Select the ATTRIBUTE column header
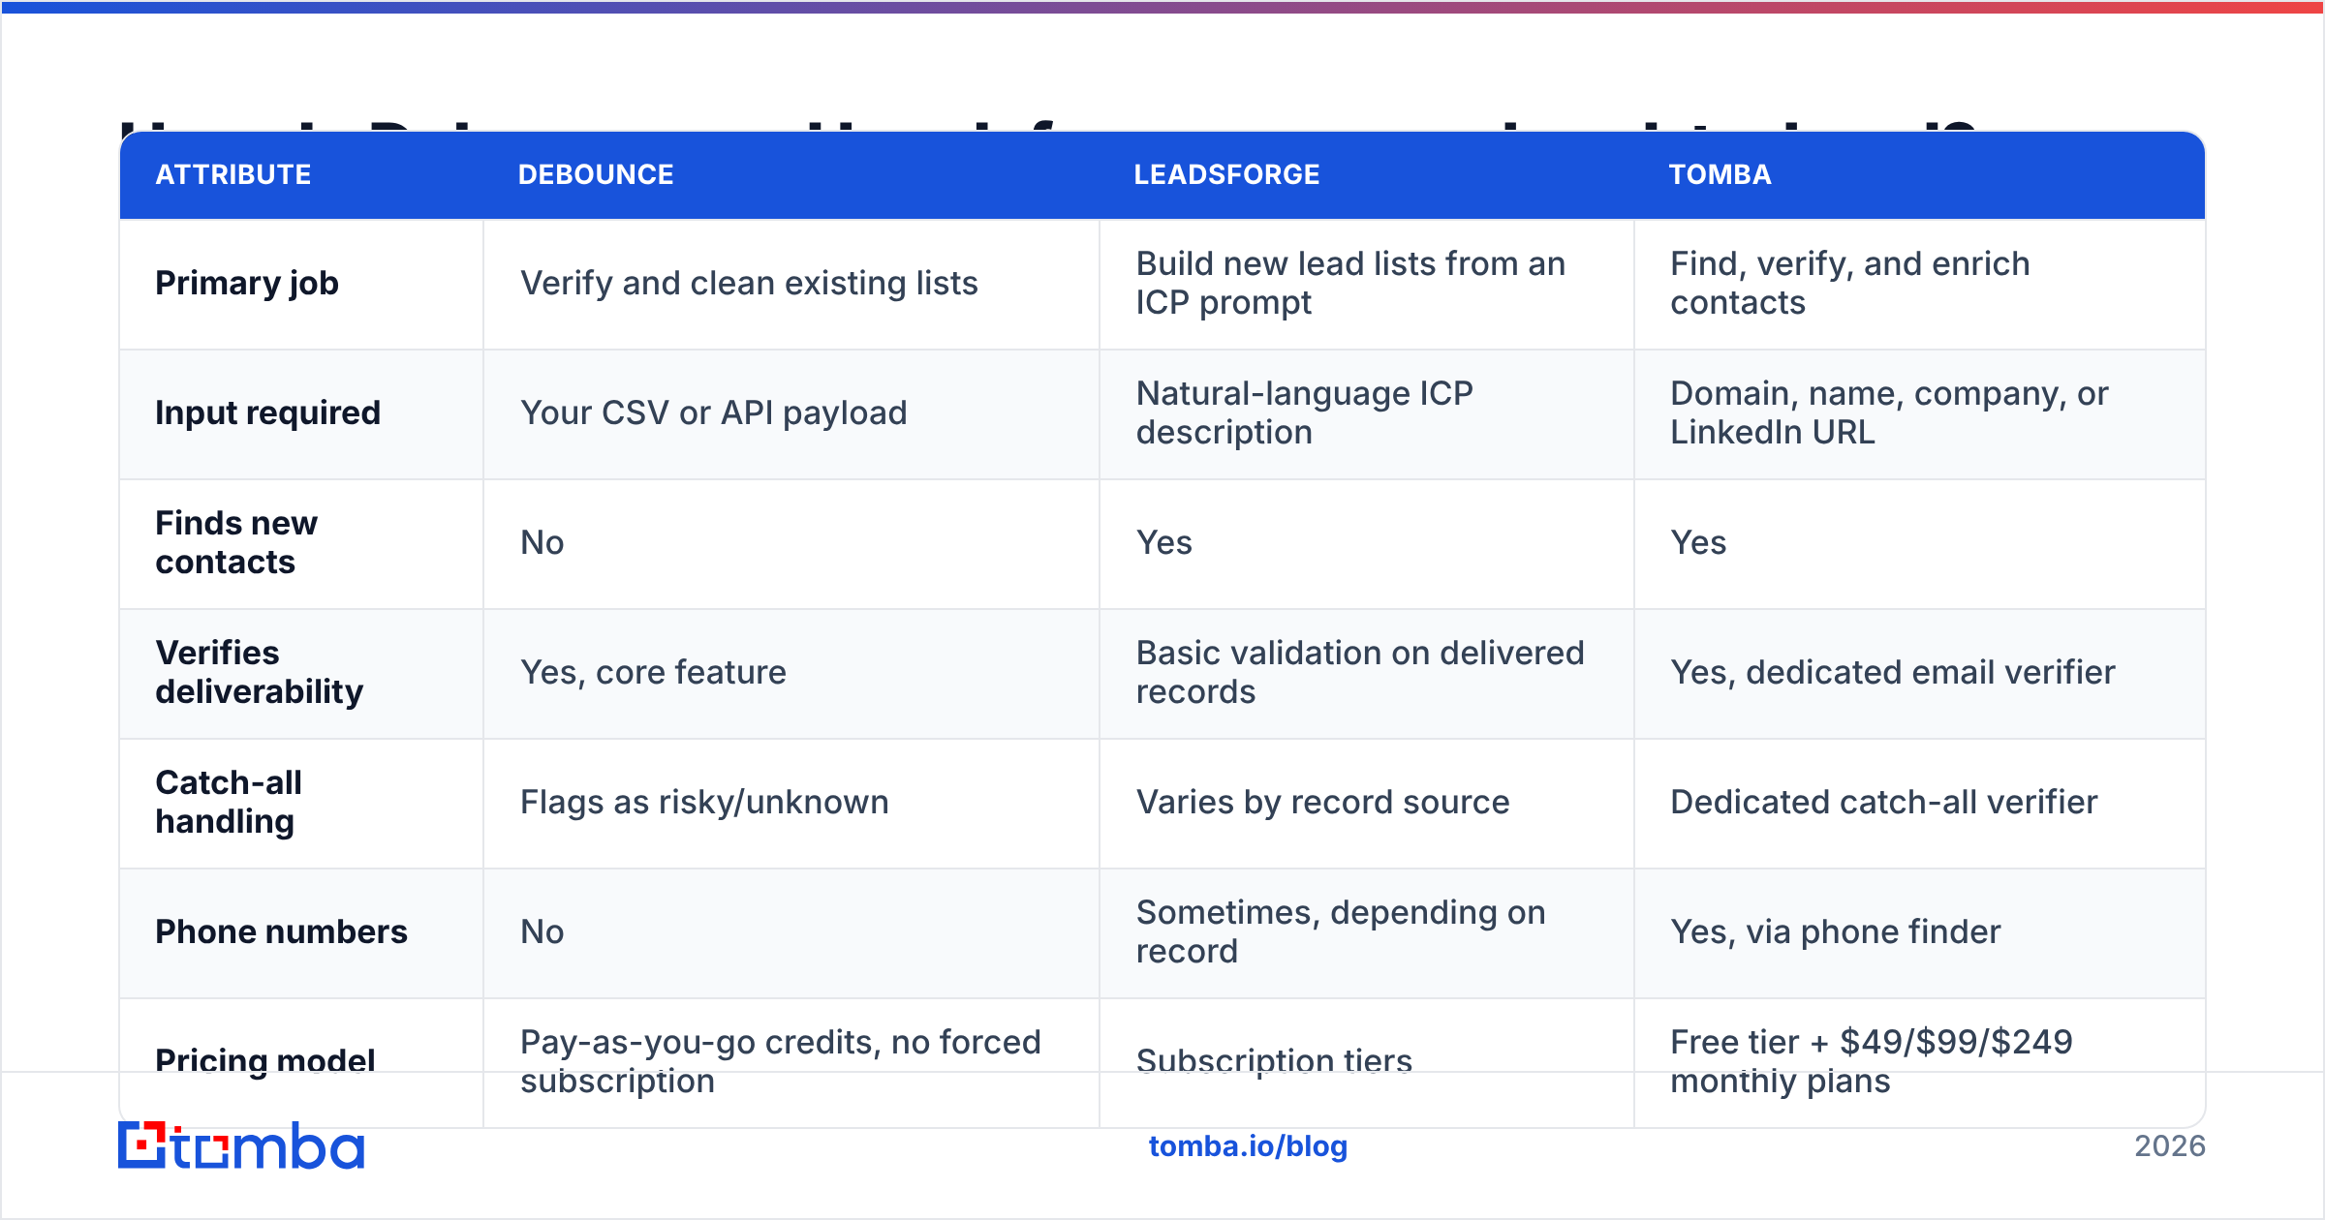 click(233, 174)
